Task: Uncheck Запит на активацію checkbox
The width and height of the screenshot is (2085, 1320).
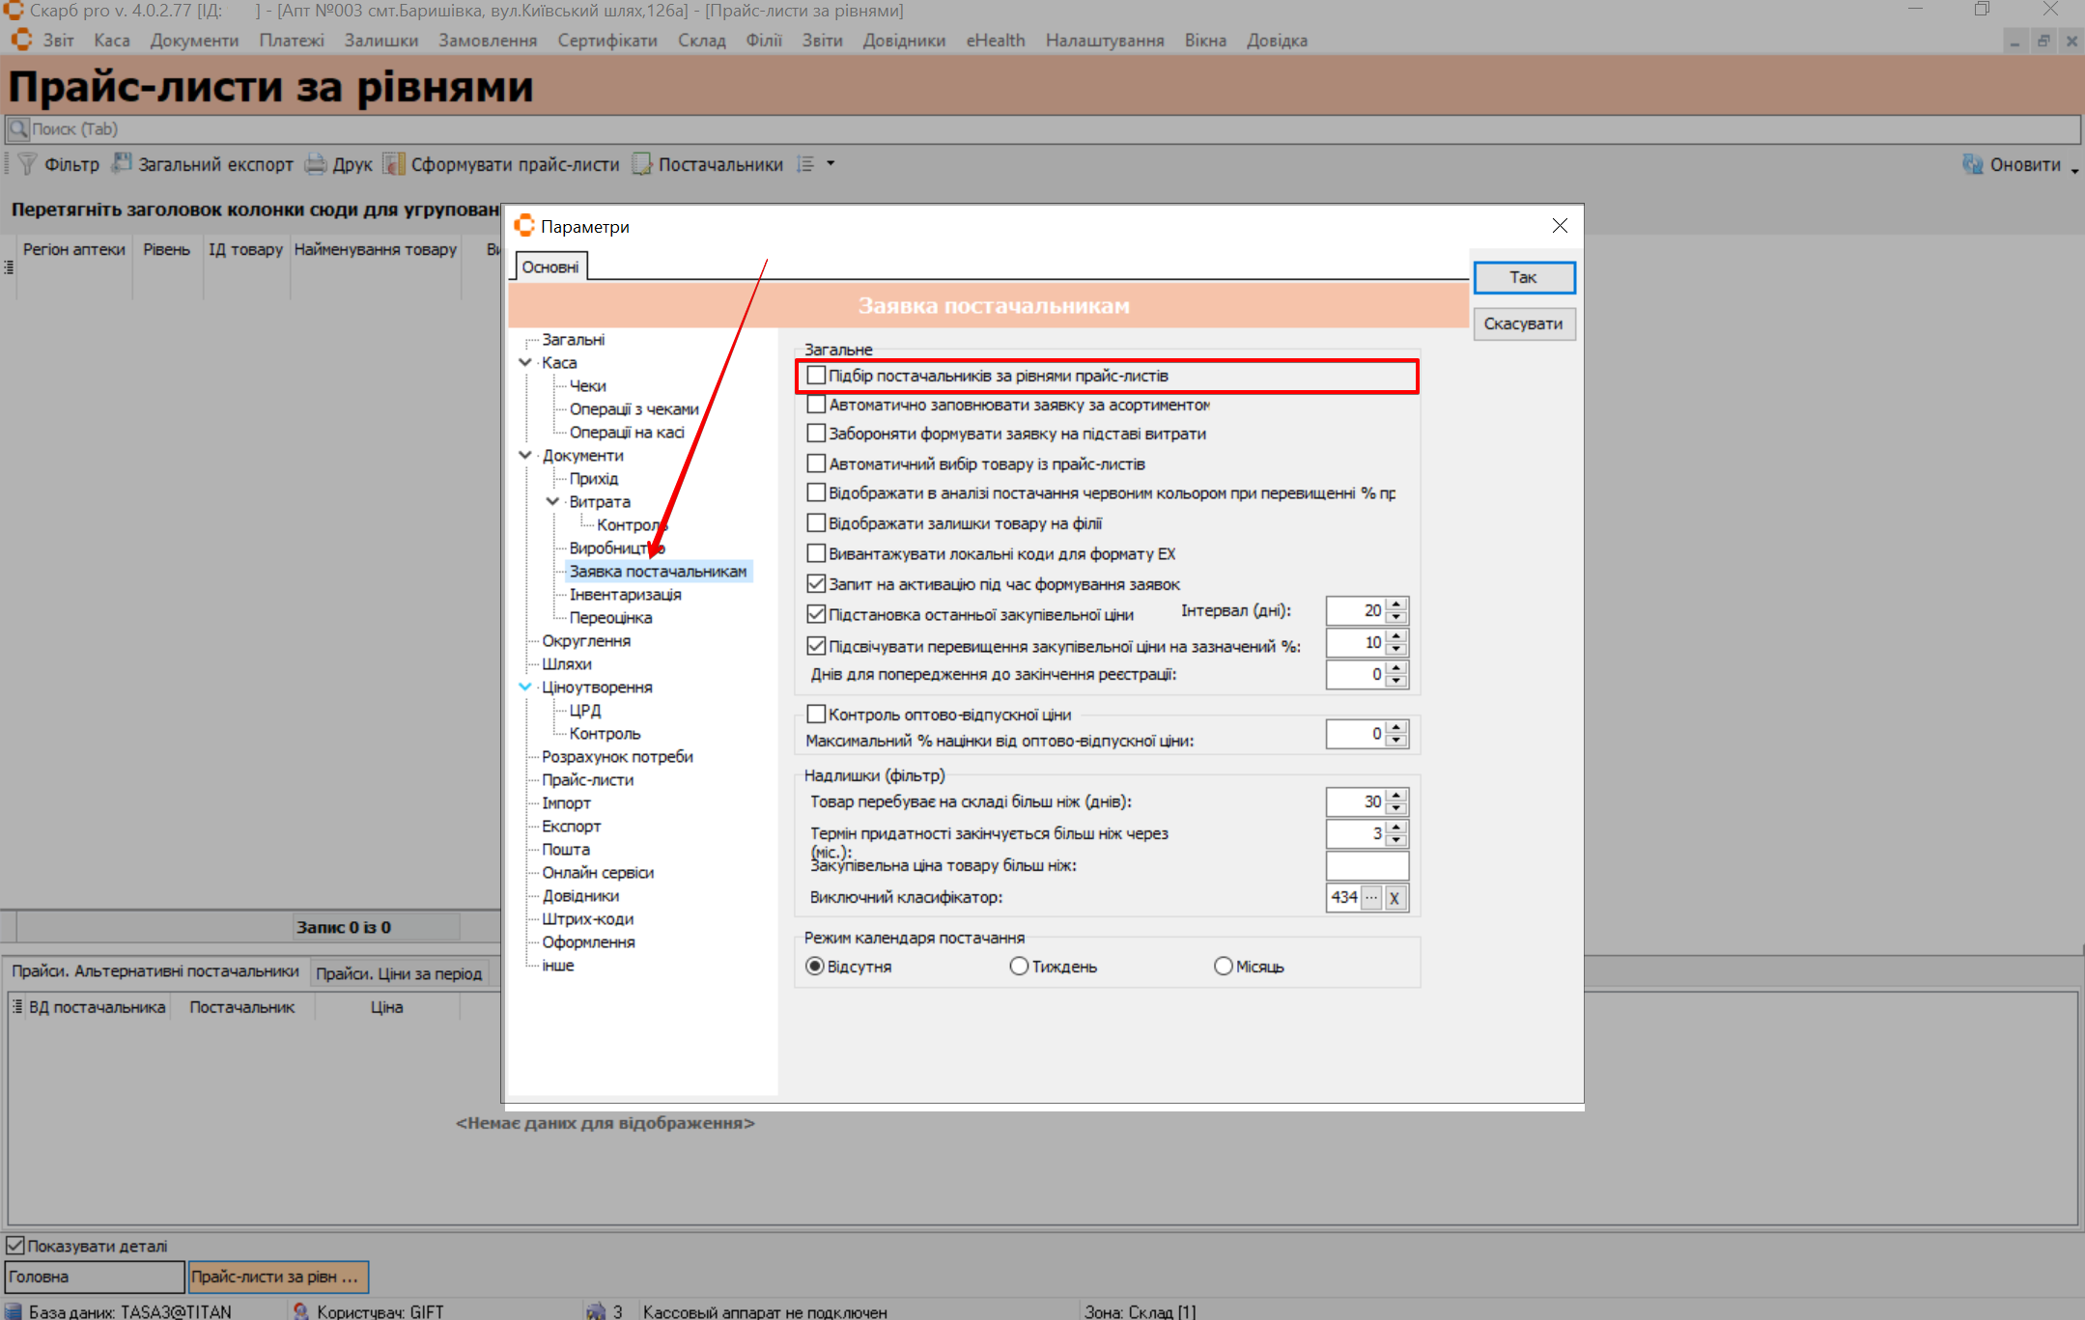Action: tap(817, 584)
